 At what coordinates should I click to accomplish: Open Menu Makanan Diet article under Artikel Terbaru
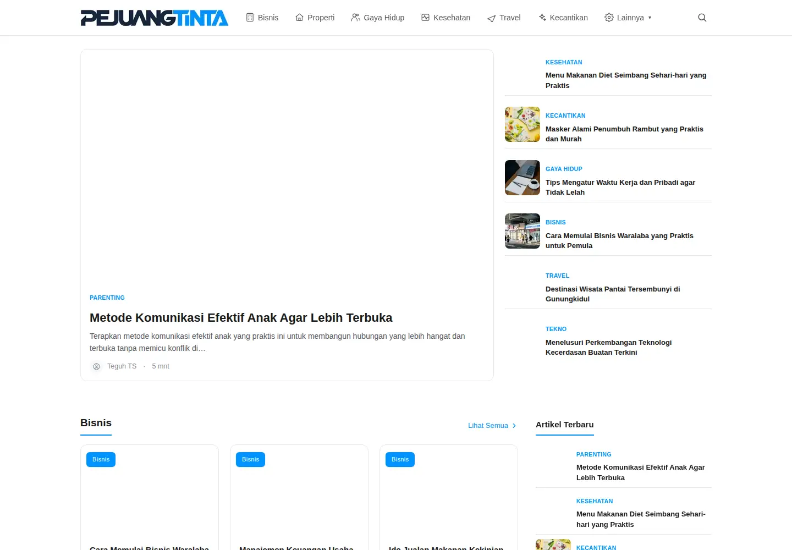click(641, 519)
